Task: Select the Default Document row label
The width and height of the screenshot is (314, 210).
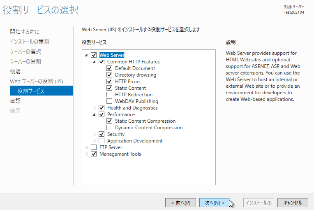Action: click(x=135, y=68)
